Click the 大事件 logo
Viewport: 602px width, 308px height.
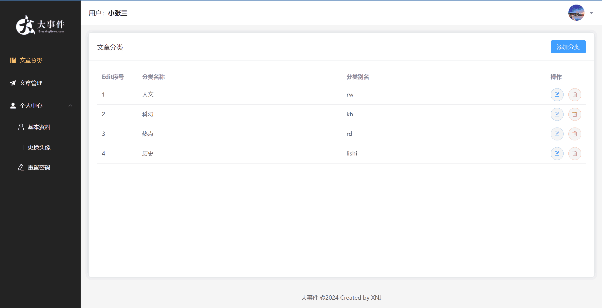[x=40, y=25]
